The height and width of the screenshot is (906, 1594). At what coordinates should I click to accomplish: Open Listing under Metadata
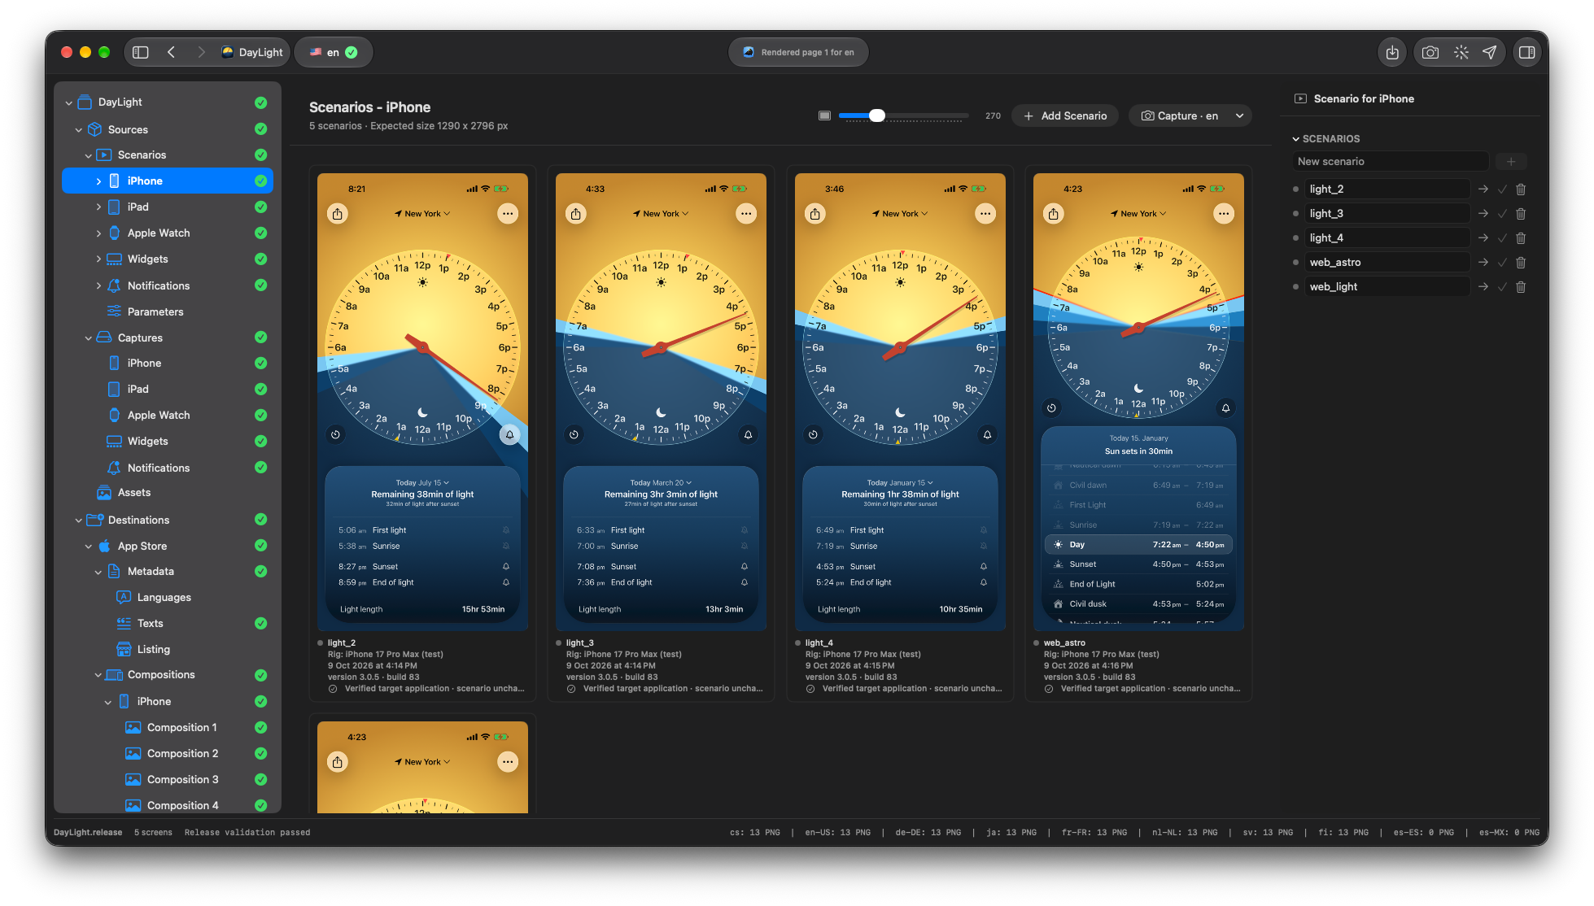[x=154, y=649]
